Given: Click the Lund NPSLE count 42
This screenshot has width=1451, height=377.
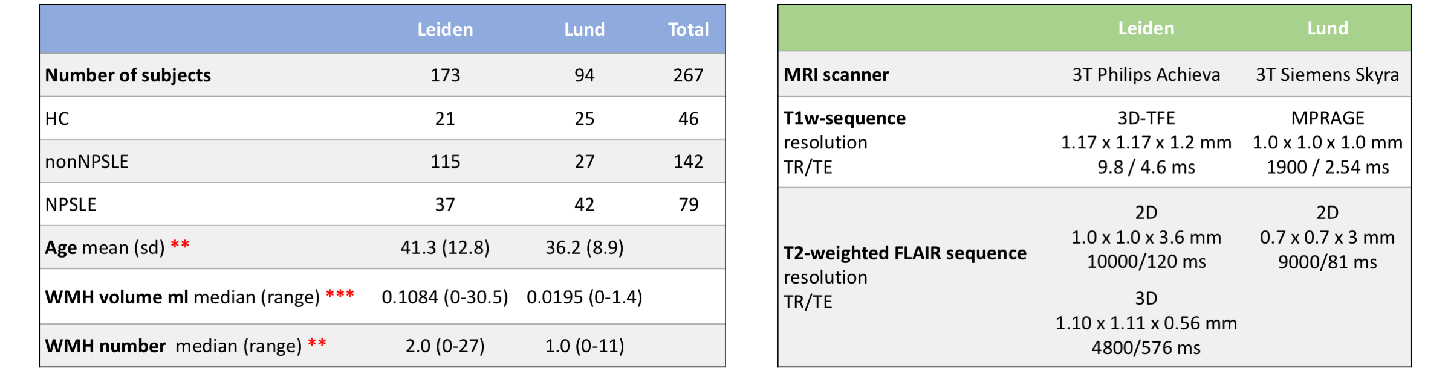Looking at the screenshot, I should point(584,204).
